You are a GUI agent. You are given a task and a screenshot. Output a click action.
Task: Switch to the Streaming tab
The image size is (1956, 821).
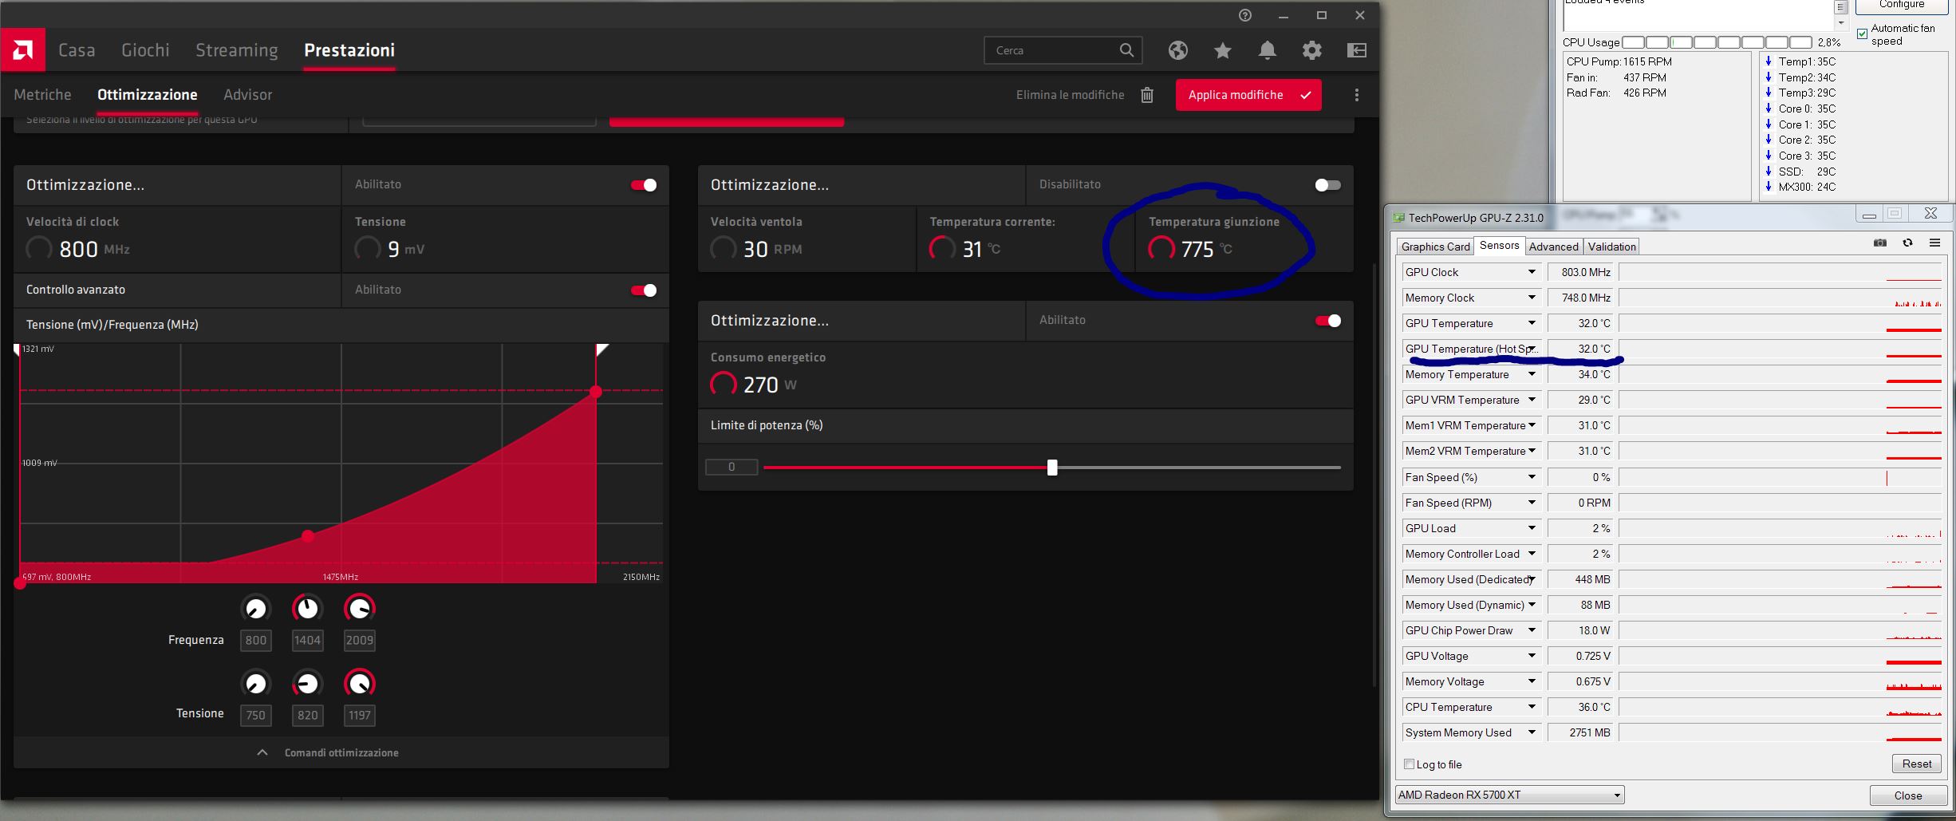point(237,50)
